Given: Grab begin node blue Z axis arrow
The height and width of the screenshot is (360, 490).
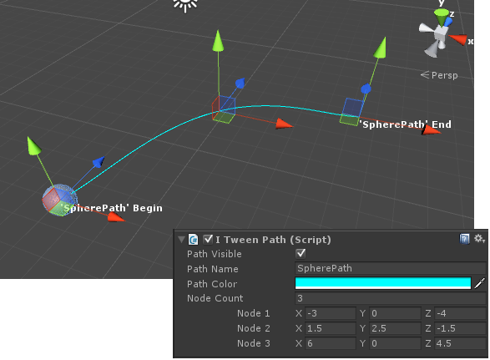Looking at the screenshot, I should point(99,162).
